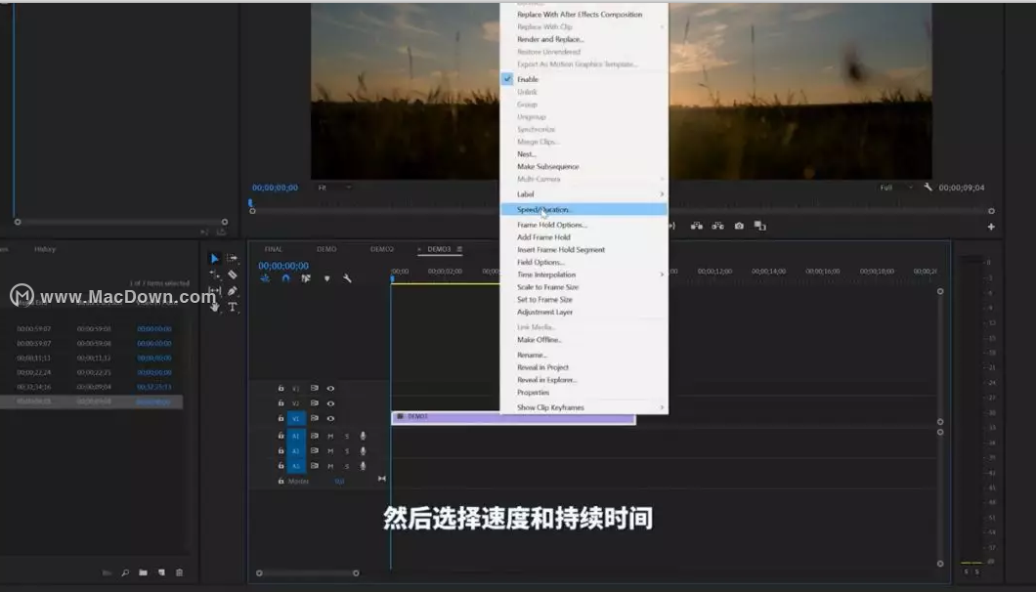Select the Track Select Forward tool
Image resolution: width=1036 pixels, height=592 pixels.
tap(232, 258)
